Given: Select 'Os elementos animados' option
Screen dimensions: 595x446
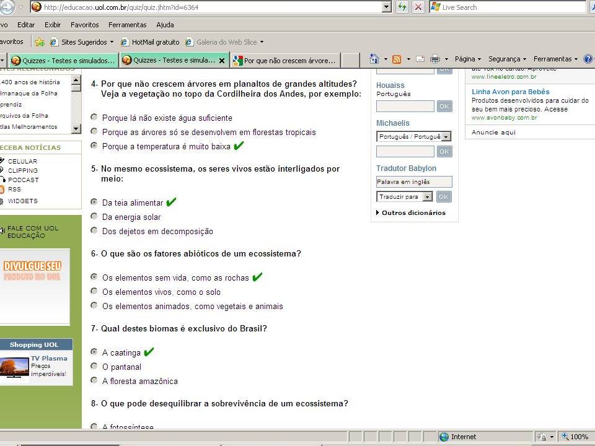Looking at the screenshot, I should pyautogui.click(x=94, y=305).
